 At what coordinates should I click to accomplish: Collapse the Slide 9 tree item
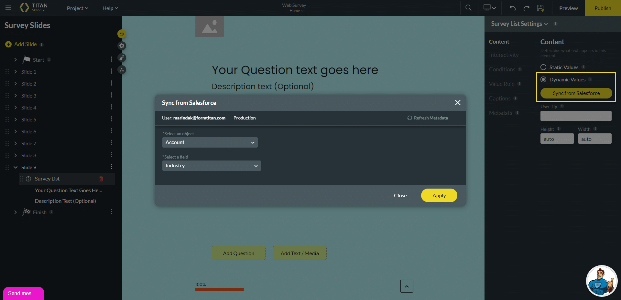pyautogui.click(x=16, y=167)
